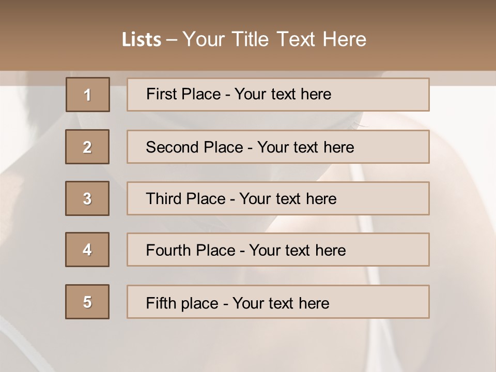Image resolution: width=496 pixels, height=372 pixels.
Task: Click "Your text here" in Fifth place row
Action: [x=281, y=303]
